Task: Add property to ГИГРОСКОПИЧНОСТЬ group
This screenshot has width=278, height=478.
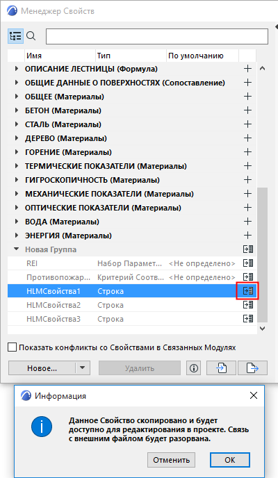Action: point(247,179)
